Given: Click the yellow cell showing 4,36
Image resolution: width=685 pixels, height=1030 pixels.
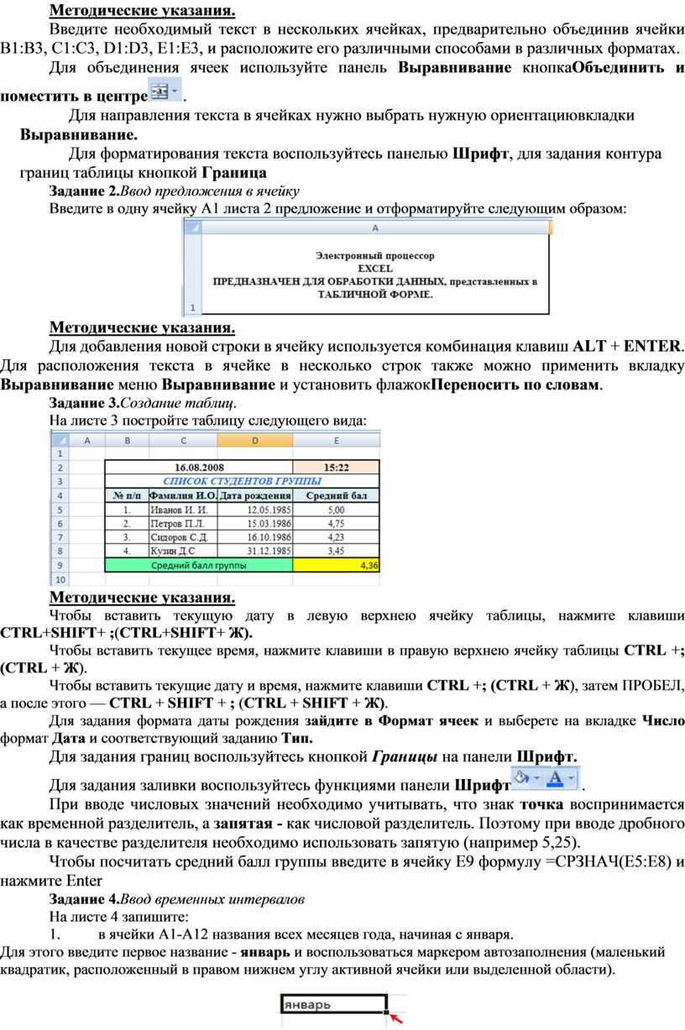Looking at the screenshot, I should click(x=336, y=567).
